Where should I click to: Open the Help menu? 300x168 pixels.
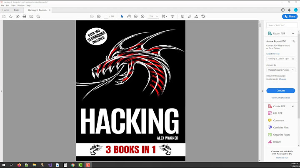pyautogui.click(x=28, y=5)
